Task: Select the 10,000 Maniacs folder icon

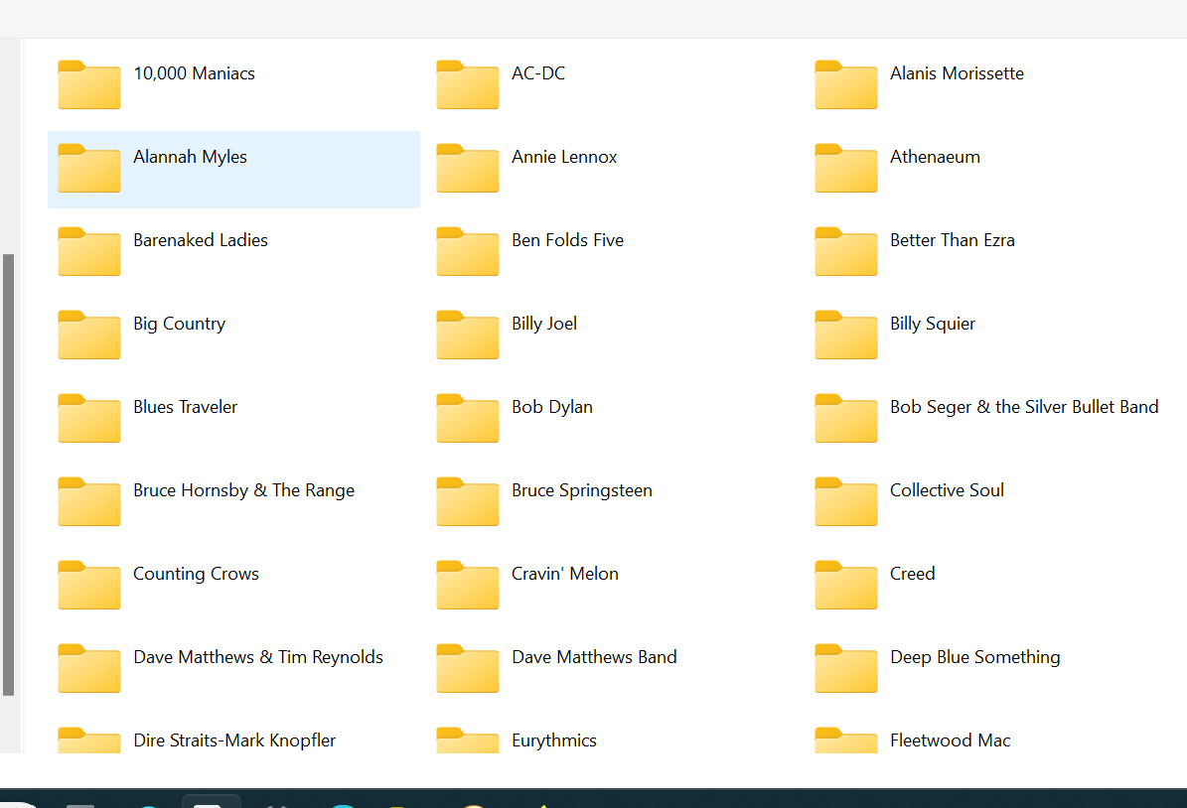Action: coord(89,84)
